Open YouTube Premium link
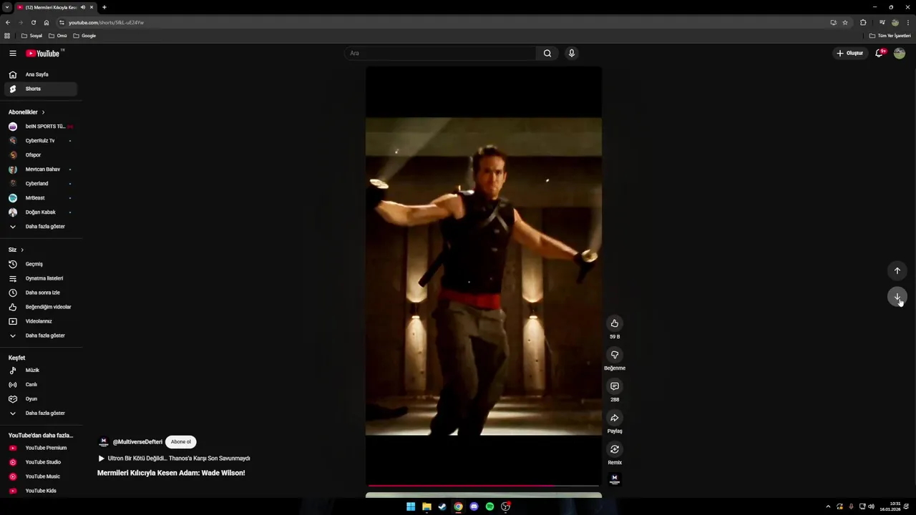This screenshot has height=515, width=916. [x=40, y=448]
